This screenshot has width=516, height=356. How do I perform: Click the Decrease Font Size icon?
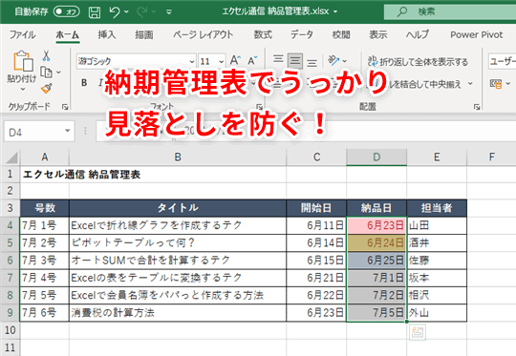[x=252, y=60]
